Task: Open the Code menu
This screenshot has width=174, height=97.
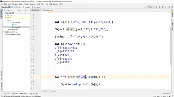Action: (x=21, y=4)
